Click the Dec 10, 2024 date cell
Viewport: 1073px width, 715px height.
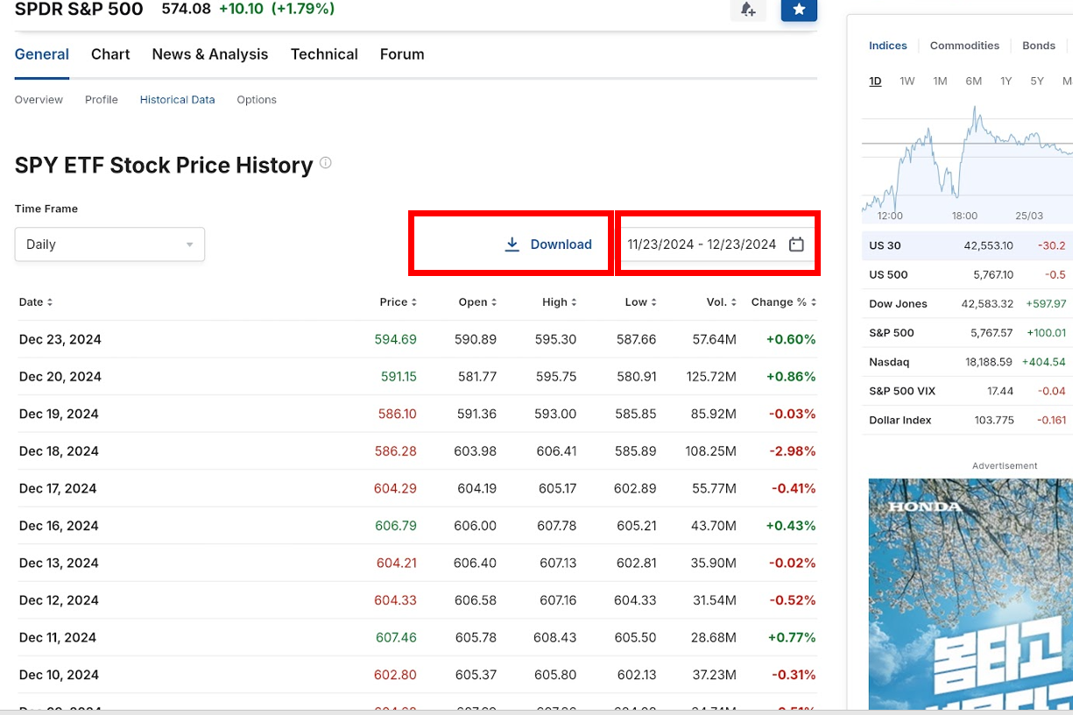point(59,675)
